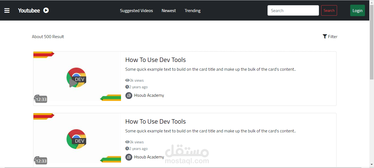Viewport: 374px width, 168px height.
Task: Open the Newest videos section
Action: pos(169,10)
